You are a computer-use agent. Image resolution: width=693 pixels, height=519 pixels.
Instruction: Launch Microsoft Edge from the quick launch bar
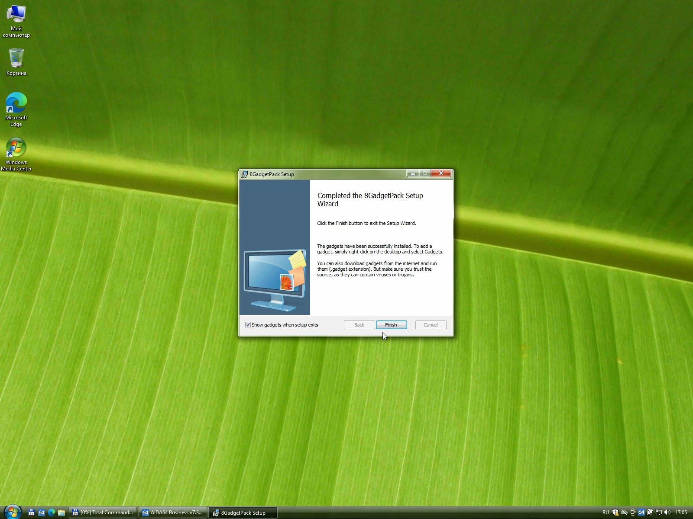[52, 513]
